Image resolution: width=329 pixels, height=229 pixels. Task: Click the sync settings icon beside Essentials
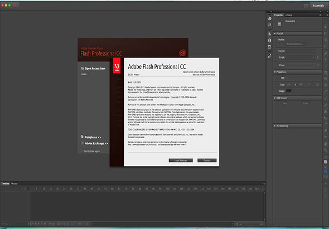tap(306, 6)
